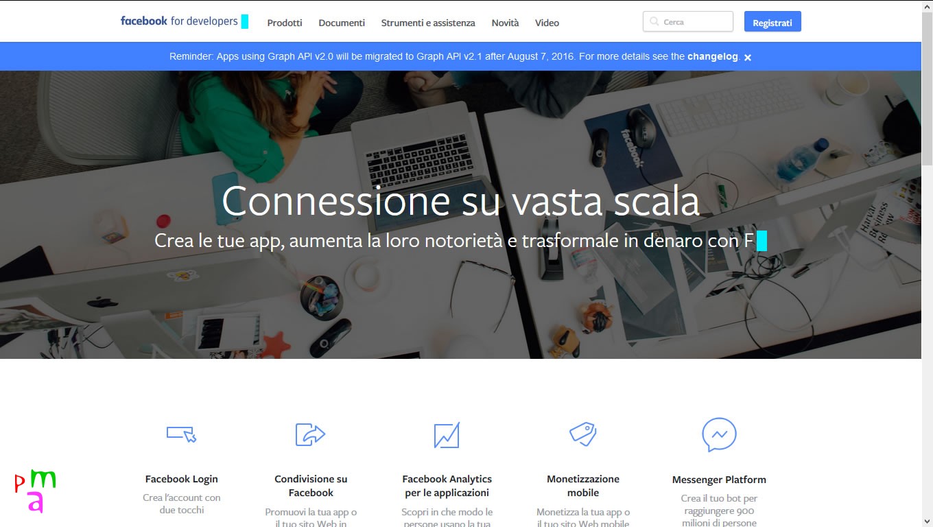The height and width of the screenshot is (527, 933).
Task: Focus the Cerca search field
Action: 688,22
